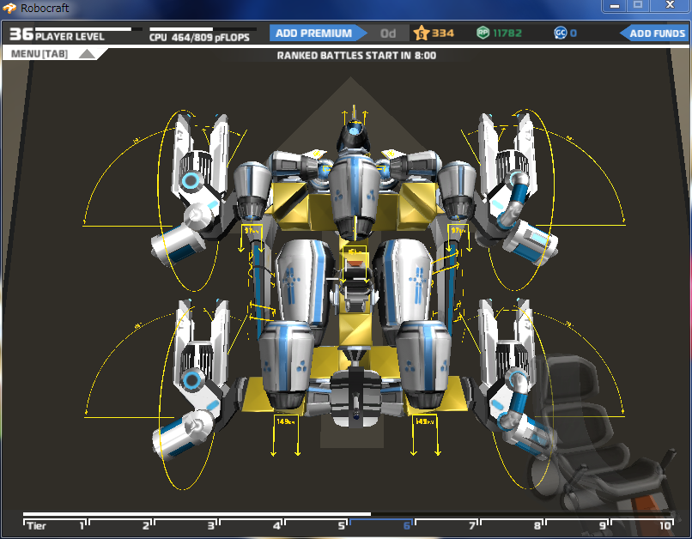692x539 pixels.
Task: Click the premium days remaining 0d
Action: point(388,33)
